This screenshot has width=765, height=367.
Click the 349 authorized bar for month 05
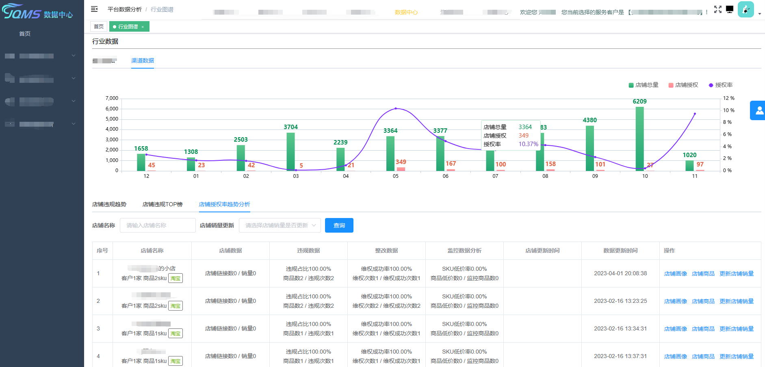[401, 169]
